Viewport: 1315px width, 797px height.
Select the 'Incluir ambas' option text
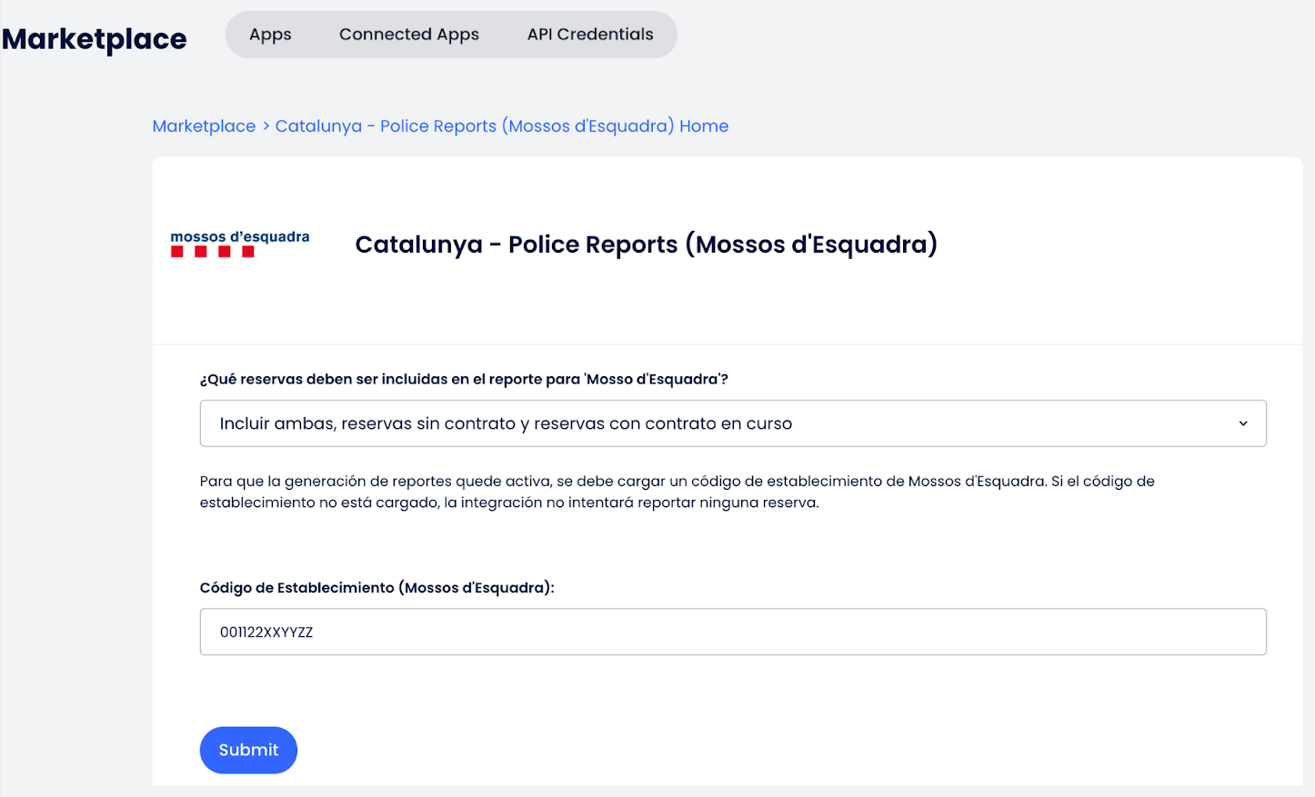tap(506, 423)
